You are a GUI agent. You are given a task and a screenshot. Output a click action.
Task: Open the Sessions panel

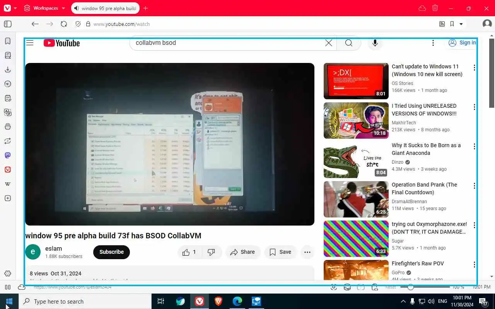(8, 141)
